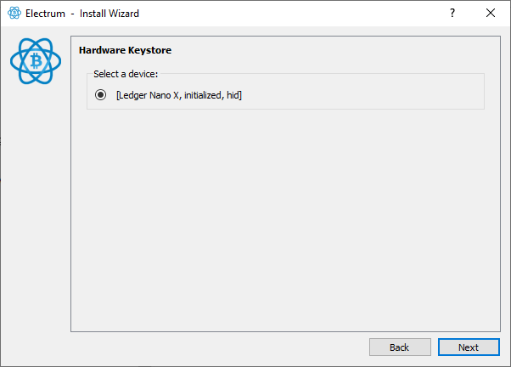Click the '[Ledger Nano X, initialized, hid]' label
This screenshot has height=367, width=511.
point(179,95)
